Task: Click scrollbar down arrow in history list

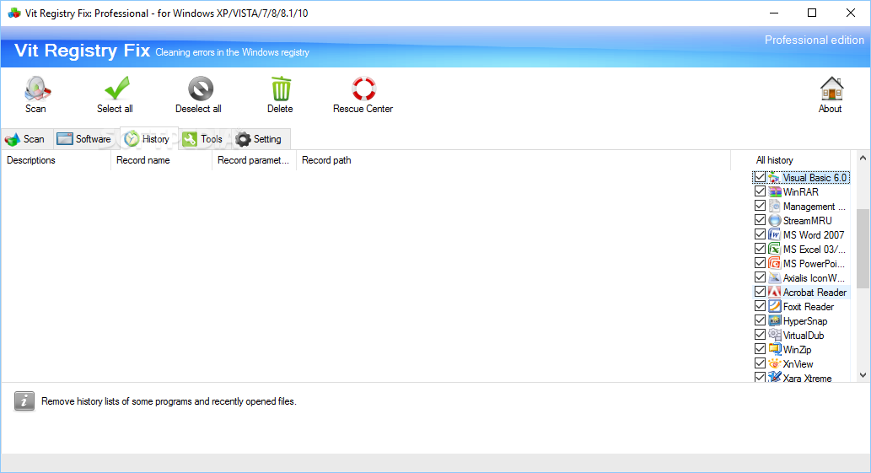Action: point(863,375)
